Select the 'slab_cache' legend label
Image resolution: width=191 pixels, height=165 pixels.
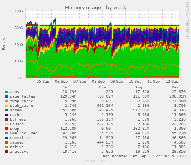[22, 106]
